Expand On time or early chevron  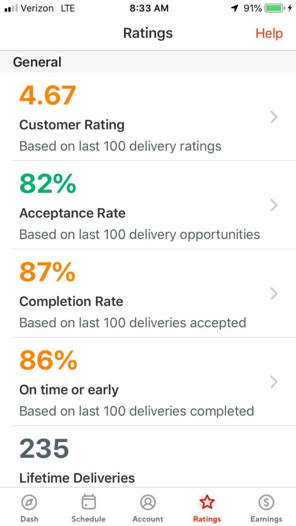tap(274, 382)
